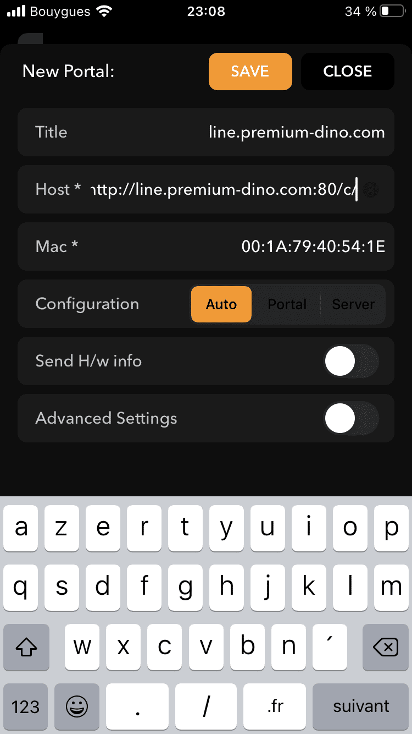
Task: Tap the battery indicator in status bar
Action: [x=392, y=11]
